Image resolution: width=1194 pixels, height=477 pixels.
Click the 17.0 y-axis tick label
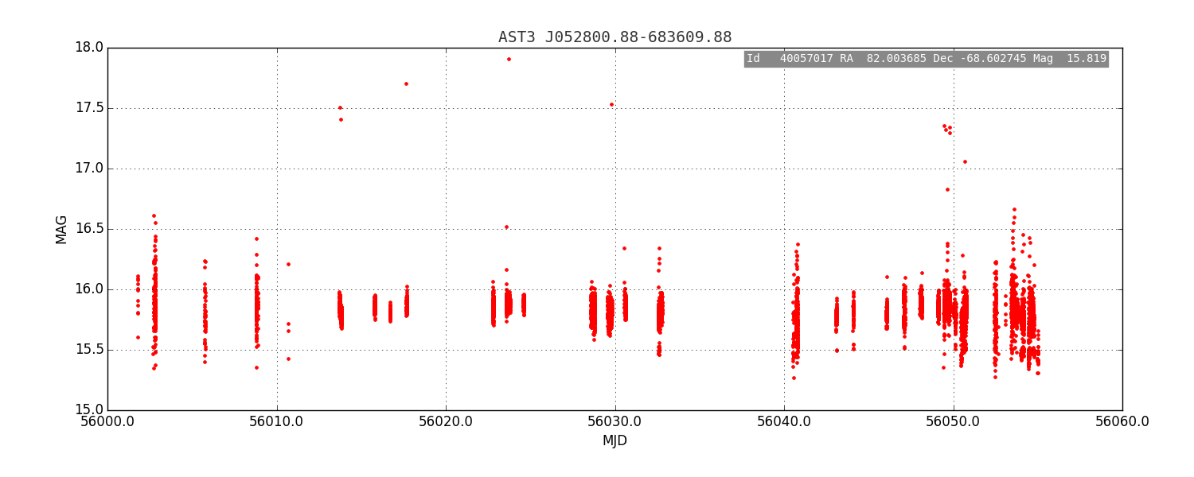(89, 169)
